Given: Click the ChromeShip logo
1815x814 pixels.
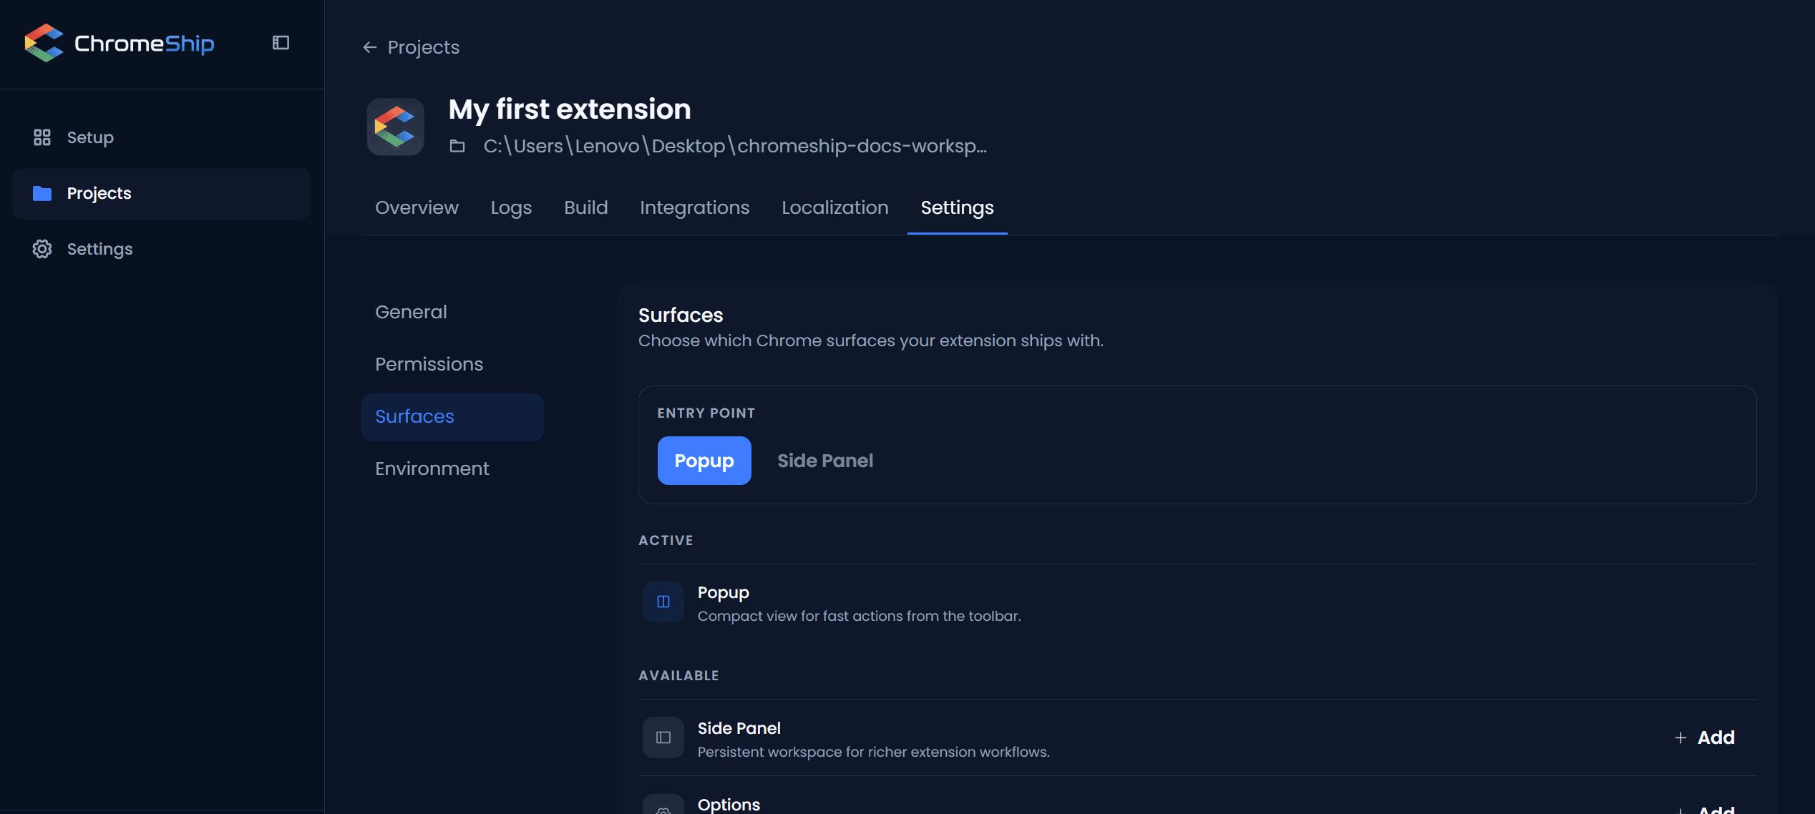Looking at the screenshot, I should (x=120, y=43).
